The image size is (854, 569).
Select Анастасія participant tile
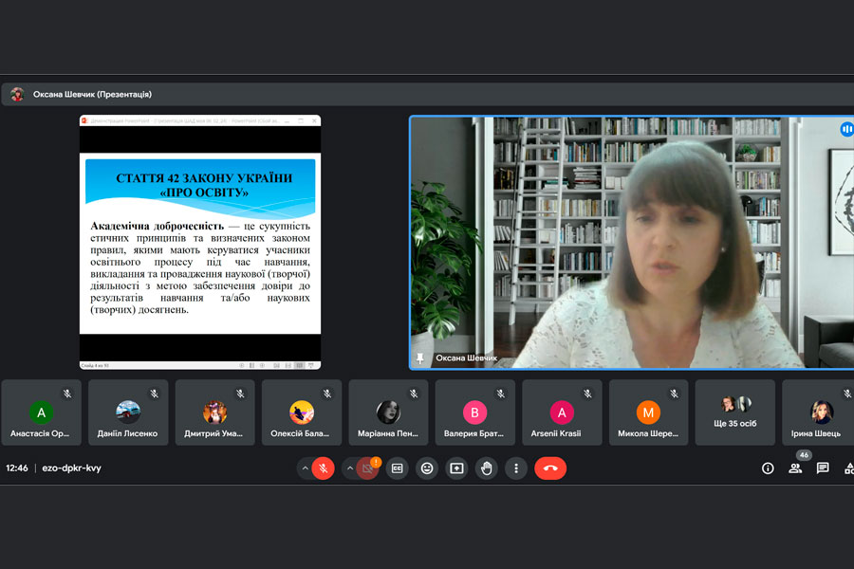(x=40, y=413)
